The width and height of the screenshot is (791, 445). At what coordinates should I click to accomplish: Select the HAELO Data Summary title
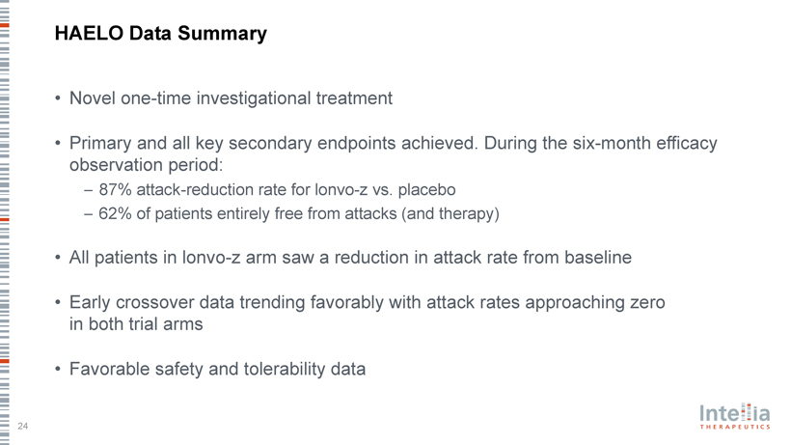click(x=161, y=34)
